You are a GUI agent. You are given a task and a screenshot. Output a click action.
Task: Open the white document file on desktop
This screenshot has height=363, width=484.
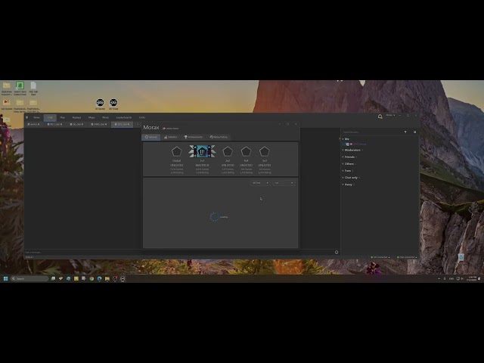click(33, 85)
